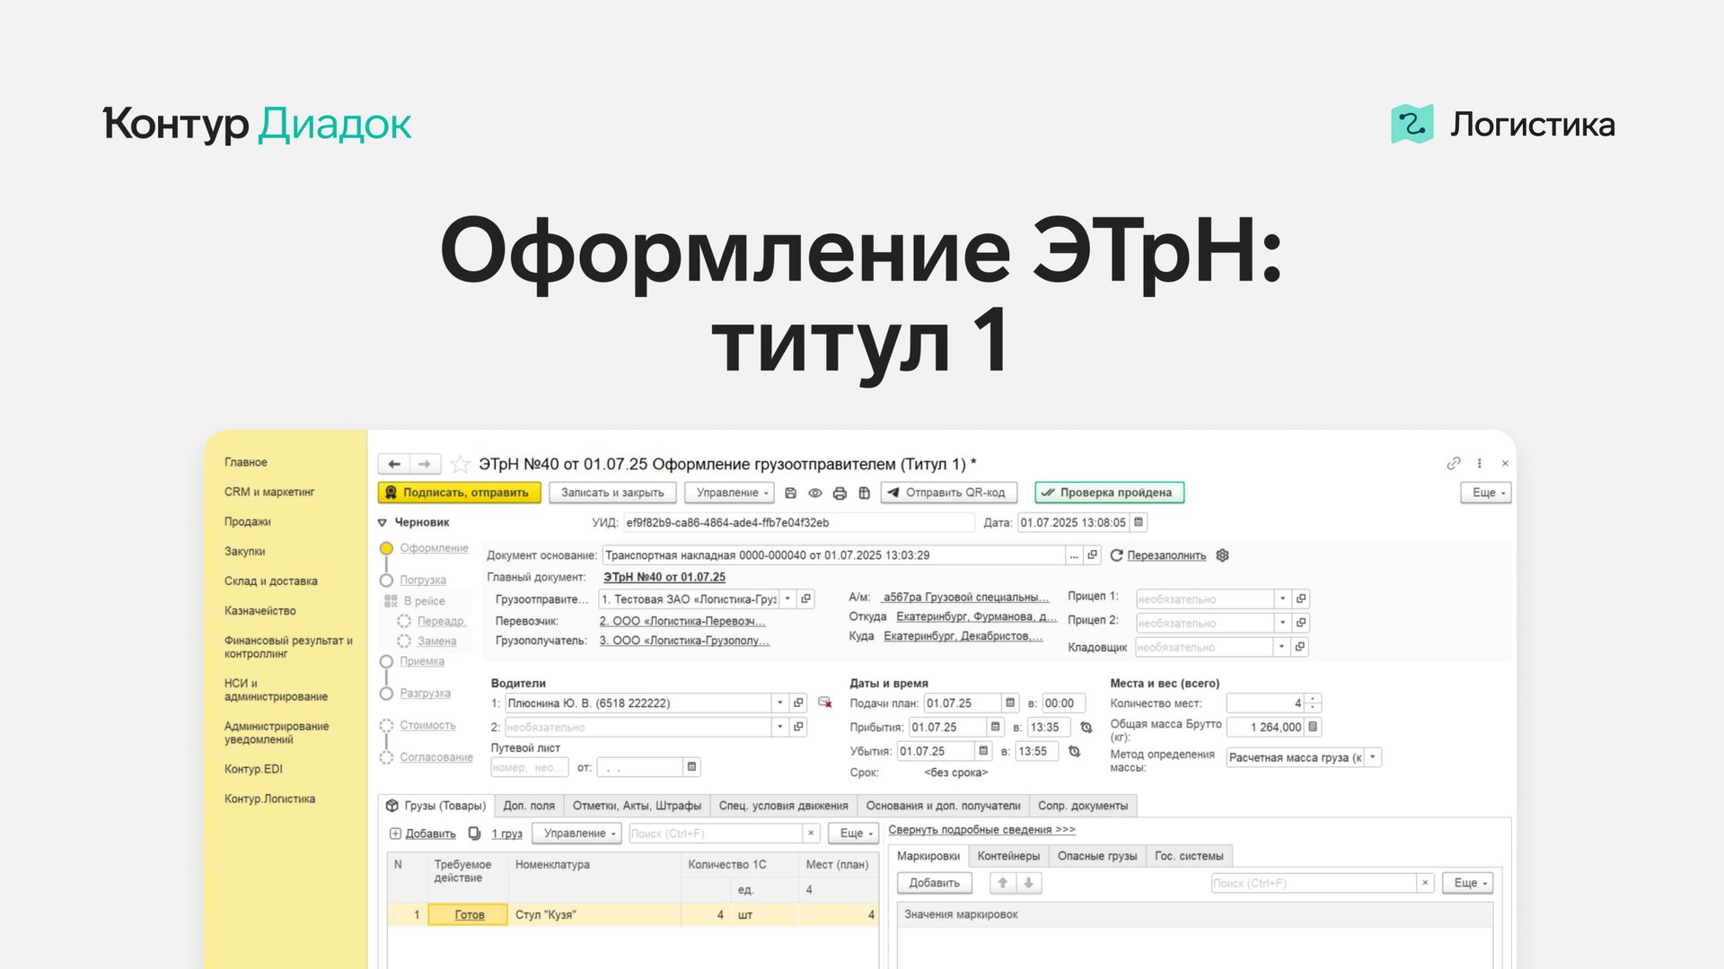
Task: Click the copy link chain icon
Action: point(1453,463)
